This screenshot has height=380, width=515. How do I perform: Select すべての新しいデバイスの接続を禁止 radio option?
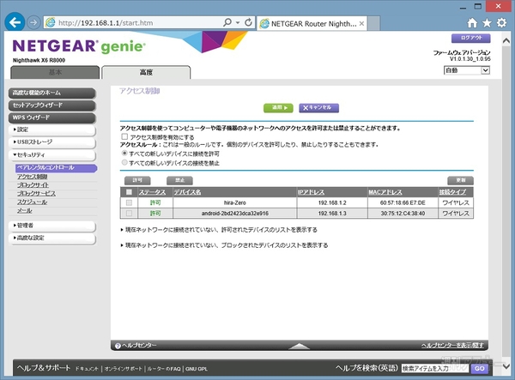click(125, 161)
